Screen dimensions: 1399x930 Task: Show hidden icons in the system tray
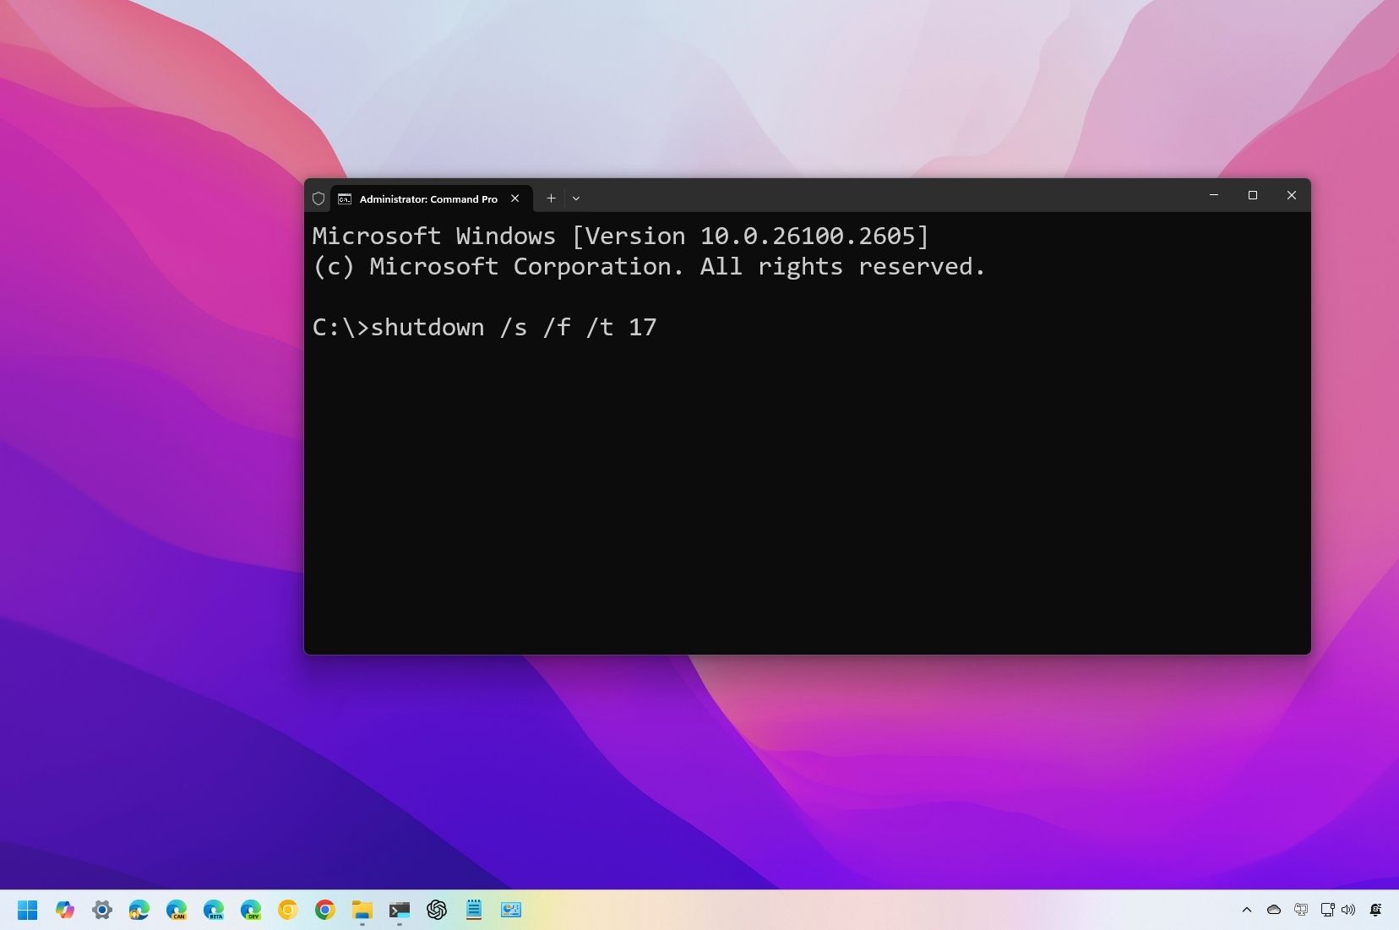1246,910
